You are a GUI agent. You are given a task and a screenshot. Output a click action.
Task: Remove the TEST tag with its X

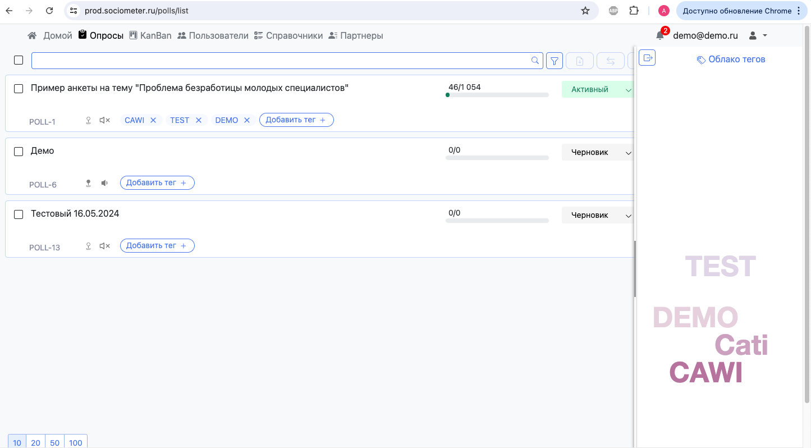click(199, 120)
